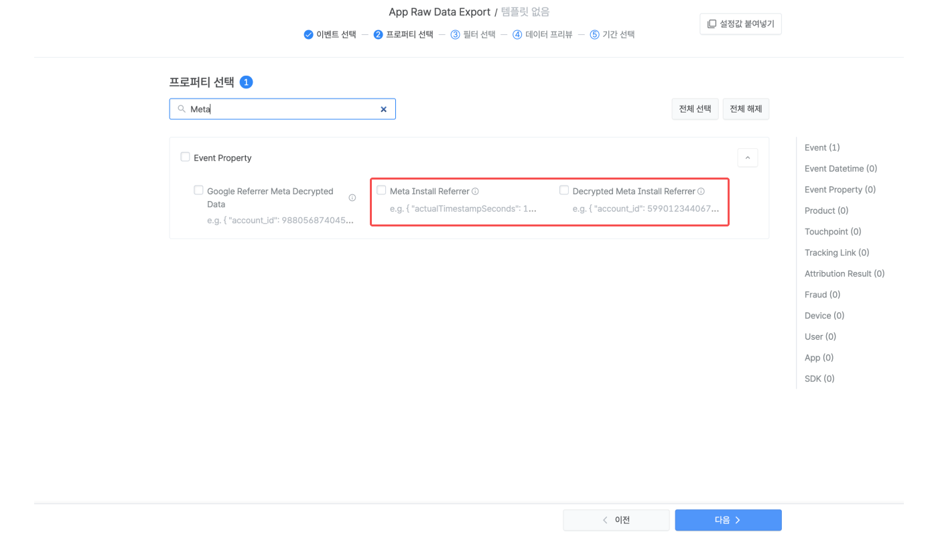This screenshot has height=536, width=938.
Task: Click 전체 해제 button
Action: pyautogui.click(x=746, y=109)
